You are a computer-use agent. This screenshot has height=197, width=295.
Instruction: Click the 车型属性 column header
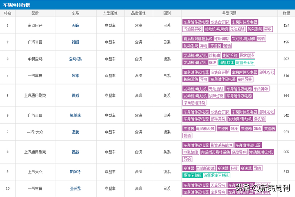click(x=110, y=13)
